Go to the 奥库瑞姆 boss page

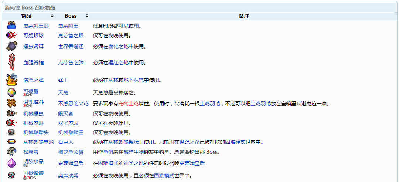click(68, 175)
